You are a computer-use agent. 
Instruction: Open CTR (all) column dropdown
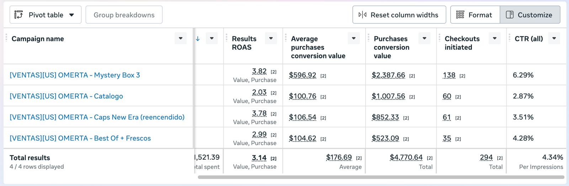coord(554,38)
